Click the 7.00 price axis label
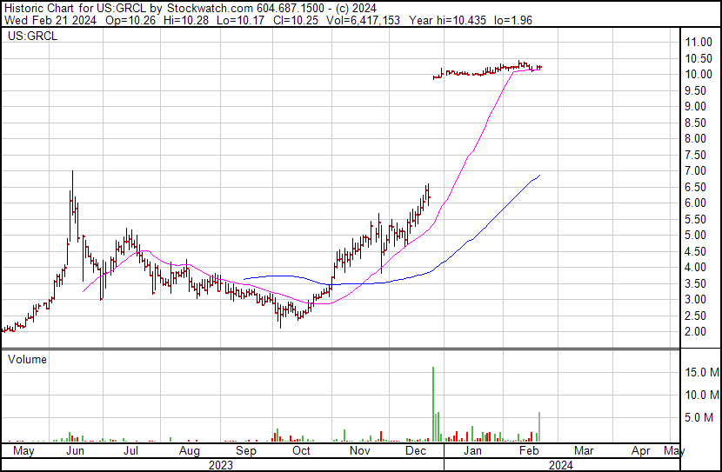This screenshot has width=722, height=472. point(695,171)
